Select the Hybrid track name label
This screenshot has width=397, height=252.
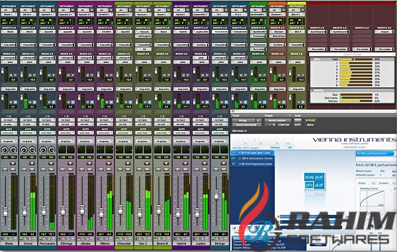click(181, 243)
